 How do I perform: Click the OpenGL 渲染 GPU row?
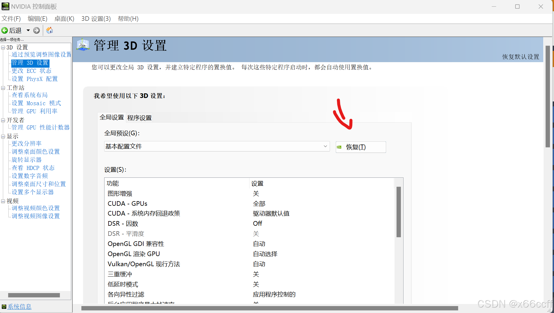pos(250,254)
